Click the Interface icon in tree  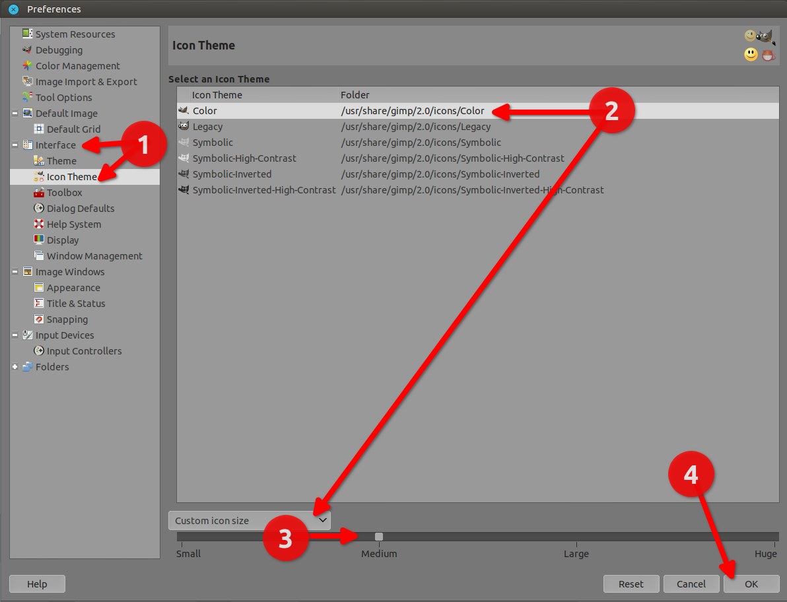[28, 145]
